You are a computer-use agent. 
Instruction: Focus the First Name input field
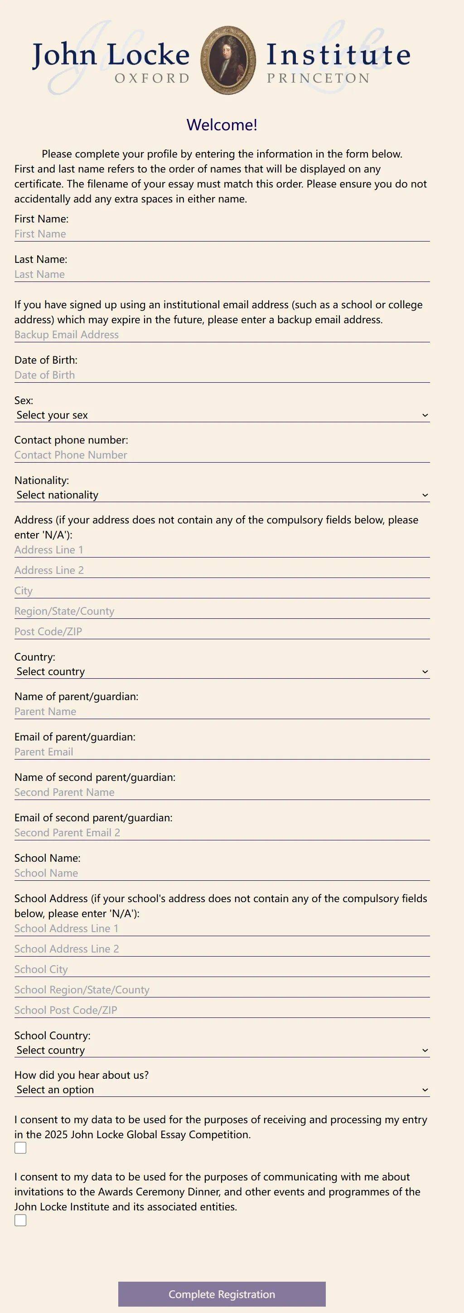click(x=222, y=234)
